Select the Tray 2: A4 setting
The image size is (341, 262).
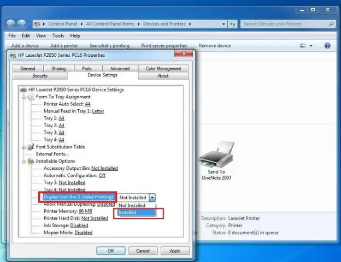(54, 126)
